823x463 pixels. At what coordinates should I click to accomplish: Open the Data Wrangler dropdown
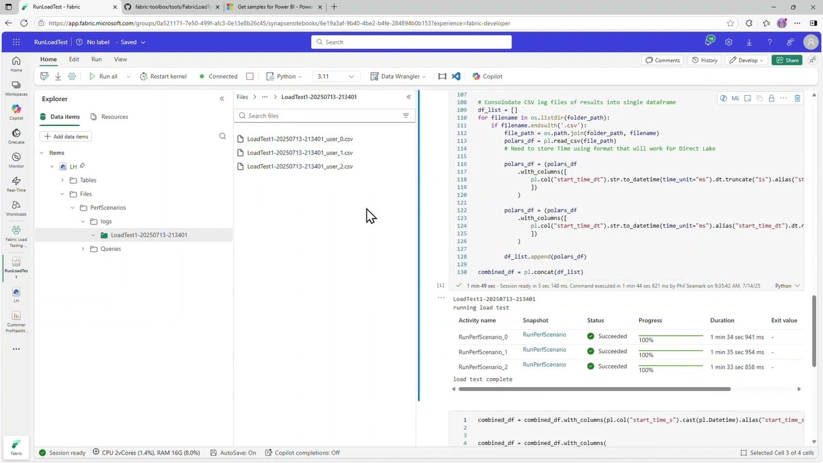398,76
